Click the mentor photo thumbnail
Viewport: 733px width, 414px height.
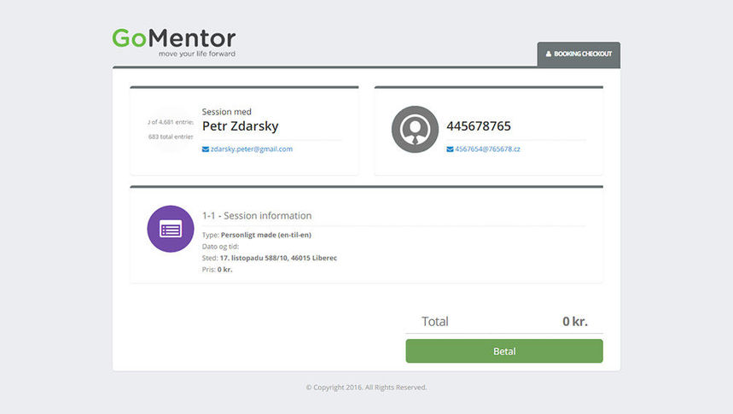[170, 129]
